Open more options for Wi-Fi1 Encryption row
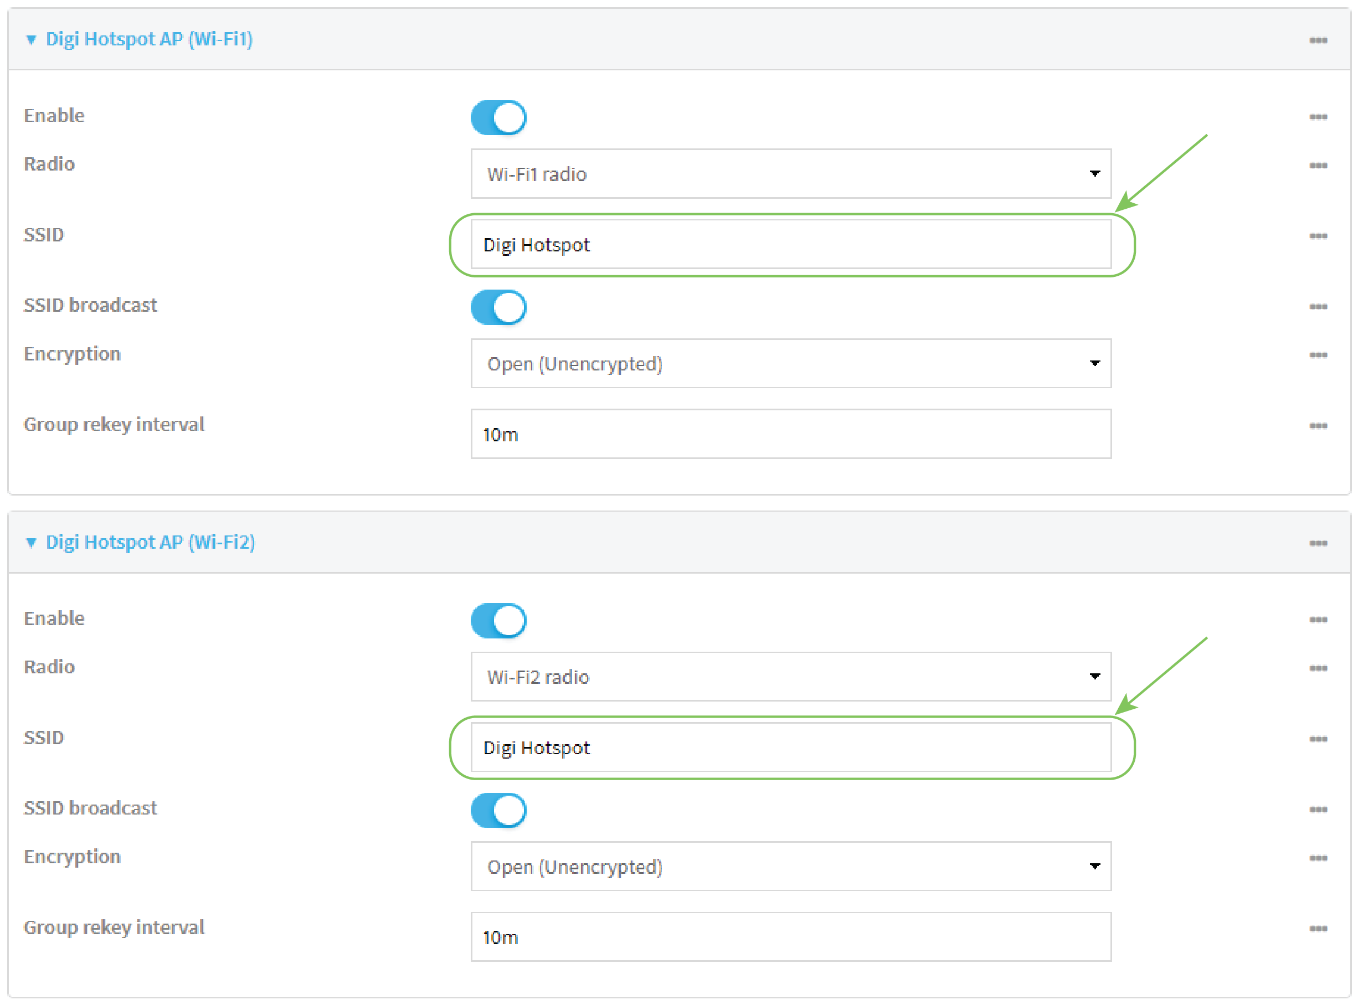This screenshot has height=1005, width=1358. click(x=1318, y=355)
